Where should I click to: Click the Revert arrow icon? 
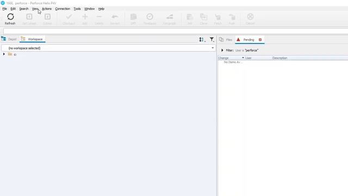(115, 17)
